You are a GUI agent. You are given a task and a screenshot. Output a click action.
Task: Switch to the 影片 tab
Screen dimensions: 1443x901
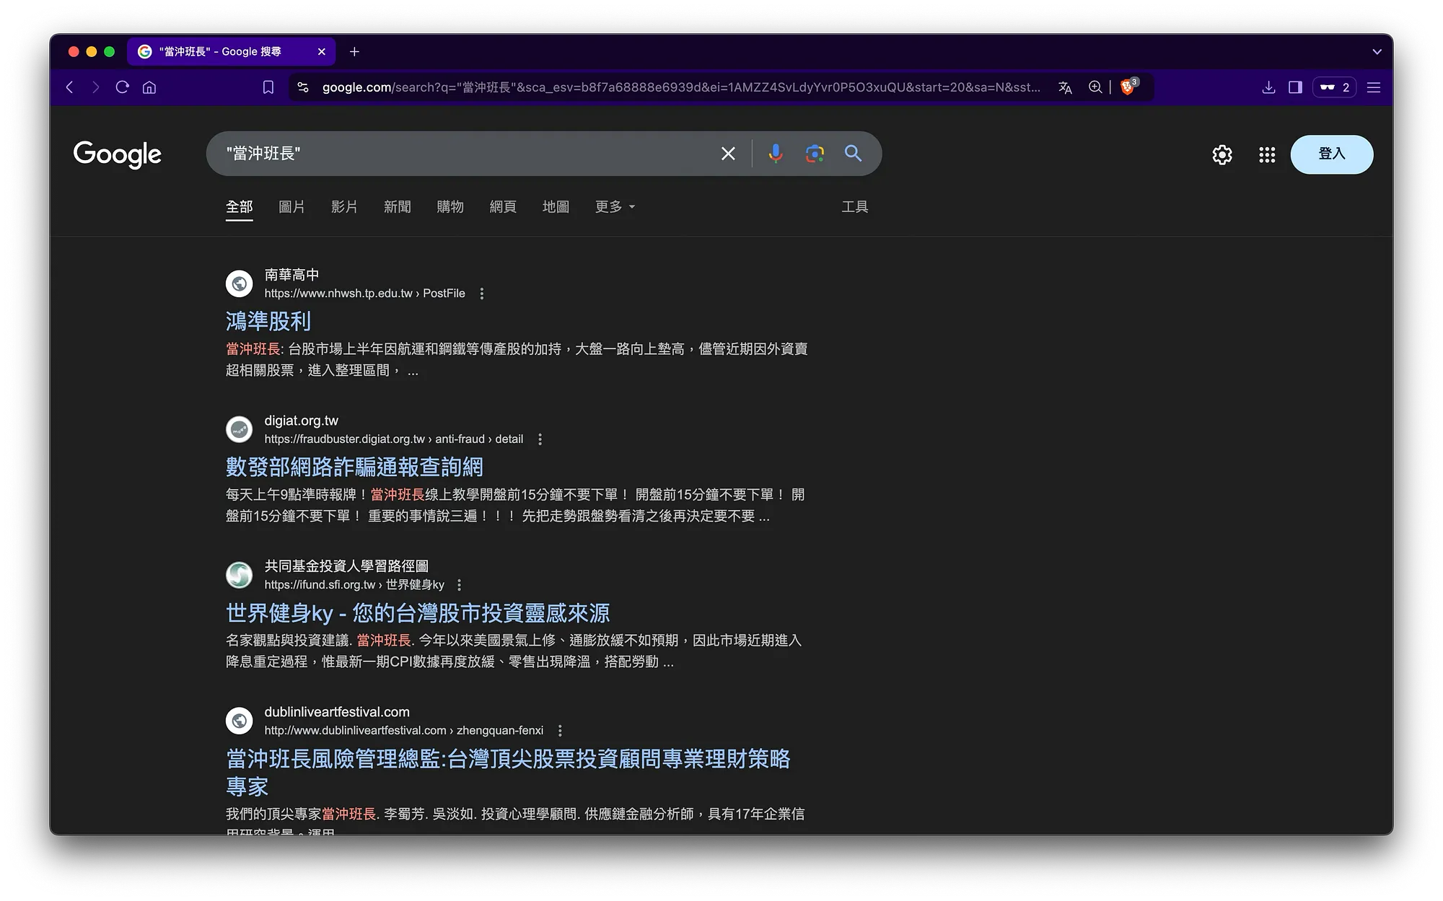pyautogui.click(x=344, y=207)
